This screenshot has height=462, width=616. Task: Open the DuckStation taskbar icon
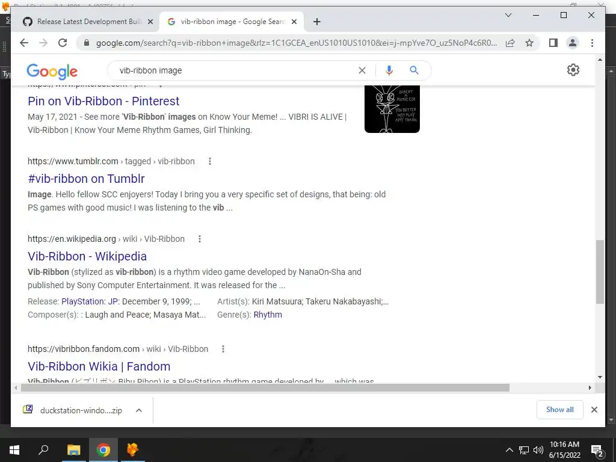133,450
